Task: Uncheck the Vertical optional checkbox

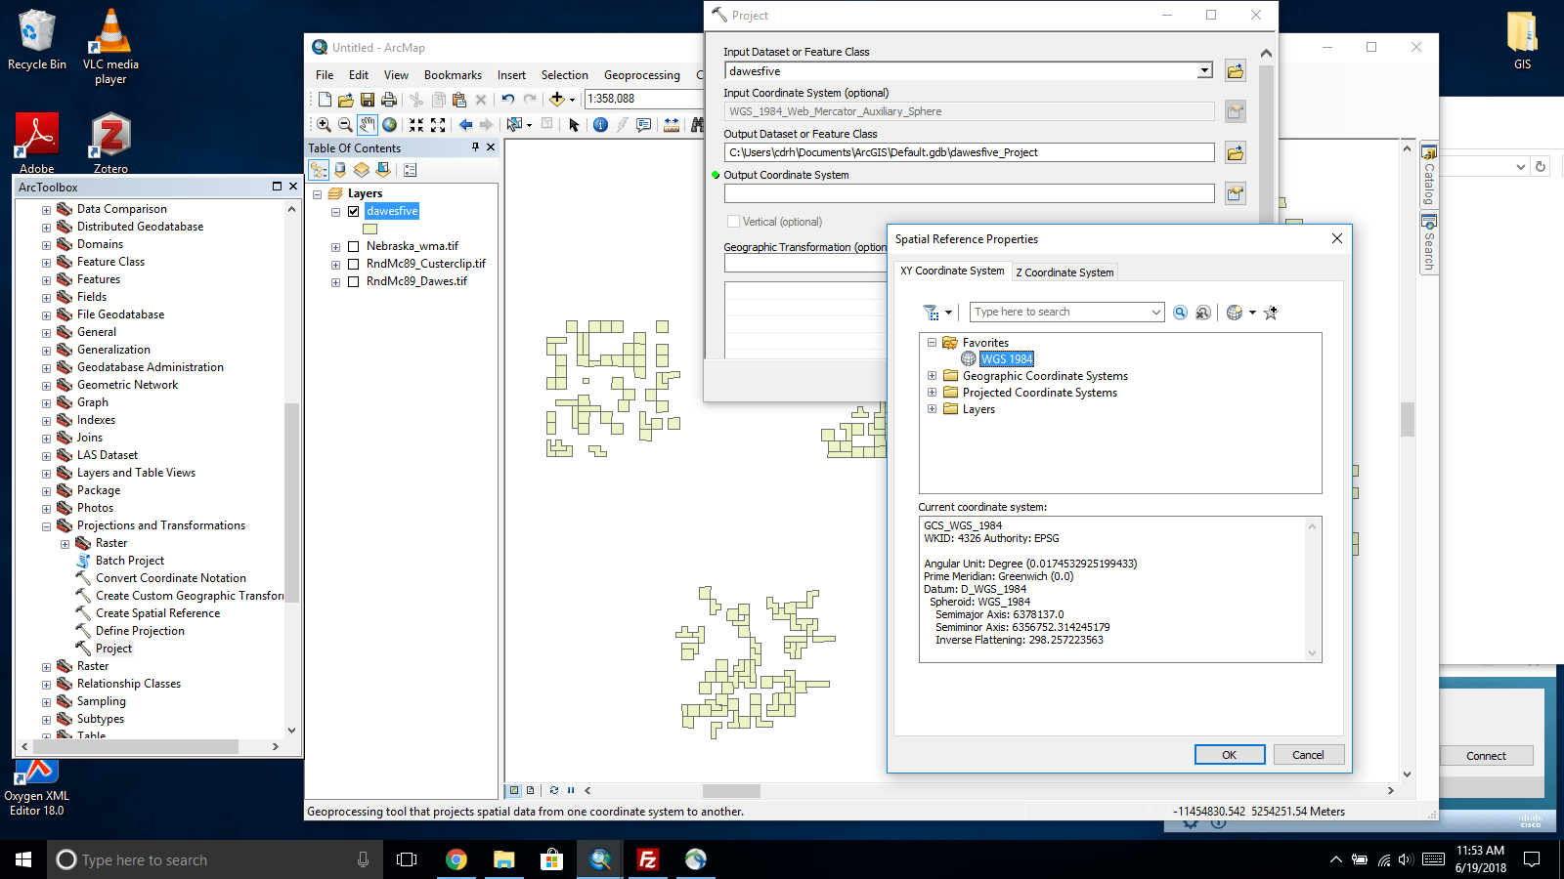Action: pyautogui.click(x=733, y=222)
